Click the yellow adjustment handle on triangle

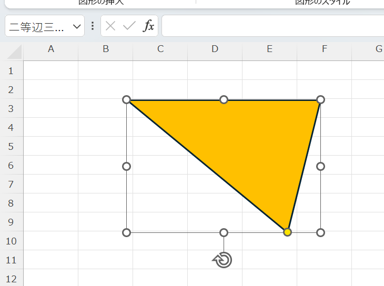point(287,232)
